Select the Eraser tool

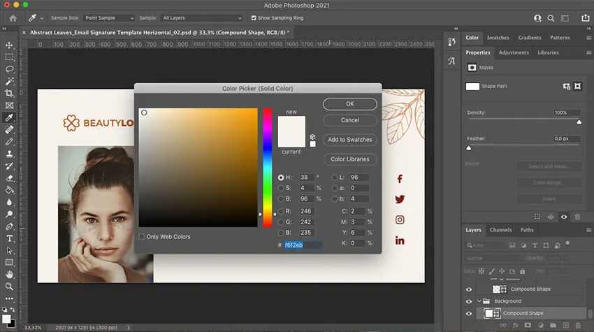10,178
